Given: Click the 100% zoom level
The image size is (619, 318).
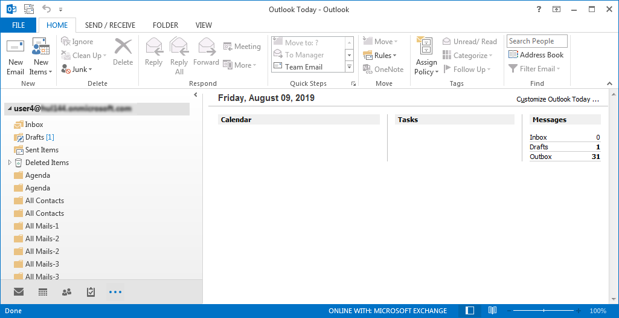Looking at the screenshot, I should point(598,311).
